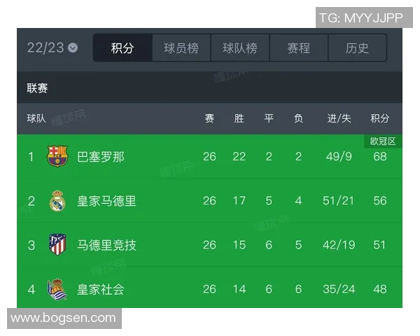Viewport: 420px width, 336px height.
Task: Click the 积分 column header
Action: 380,118
